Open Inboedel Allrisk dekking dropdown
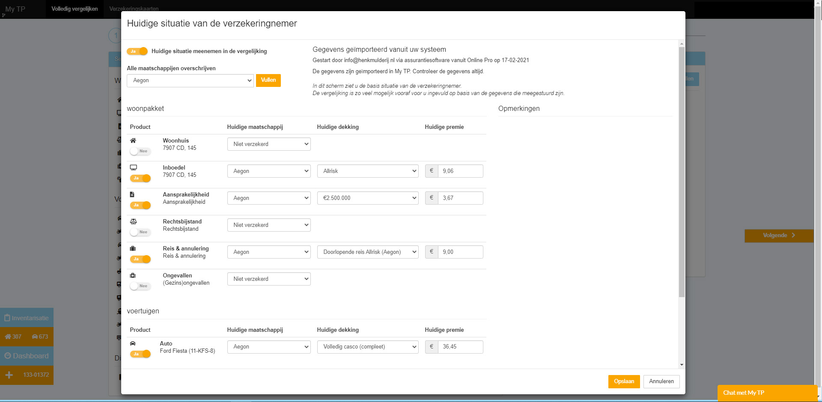 coord(368,171)
